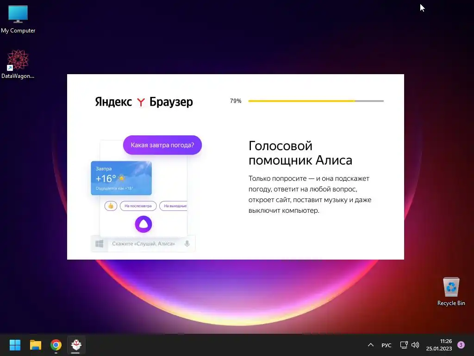Click the Завтра +16° weather card
The width and height of the screenshot is (474, 356).
(121, 178)
